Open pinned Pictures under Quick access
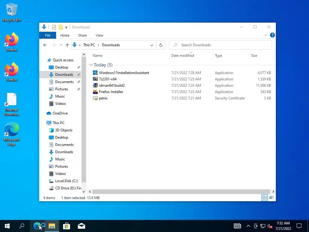This screenshot has height=232, width=309. [x=62, y=89]
